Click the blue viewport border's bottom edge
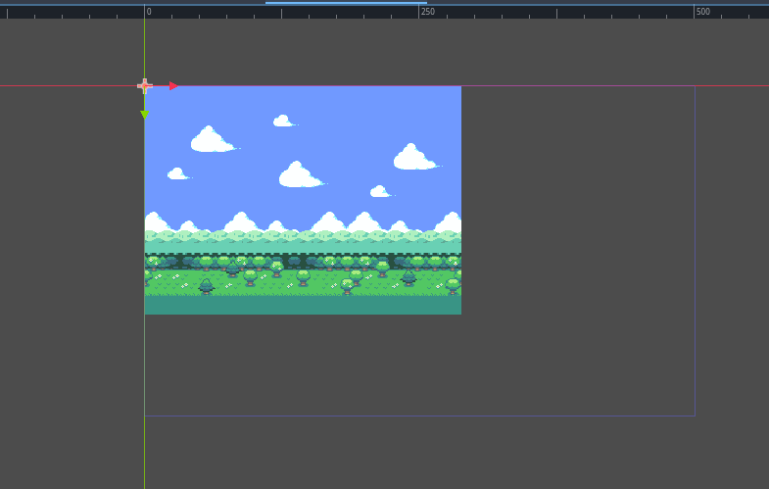The image size is (769, 489). pos(419,416)
